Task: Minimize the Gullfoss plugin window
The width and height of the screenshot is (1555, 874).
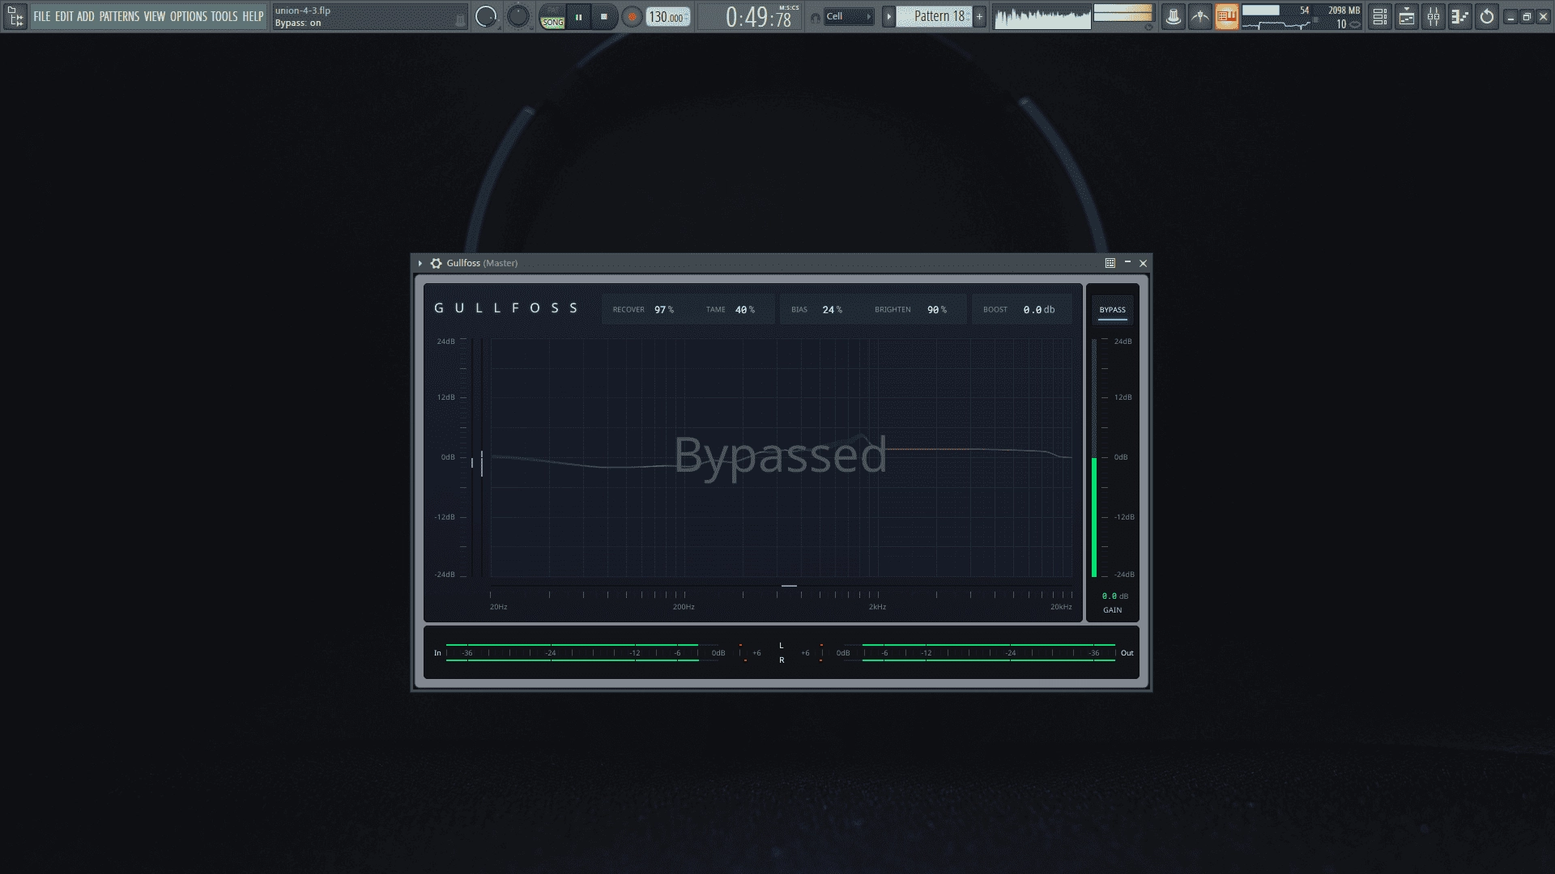Action: tap(1127, 263)
